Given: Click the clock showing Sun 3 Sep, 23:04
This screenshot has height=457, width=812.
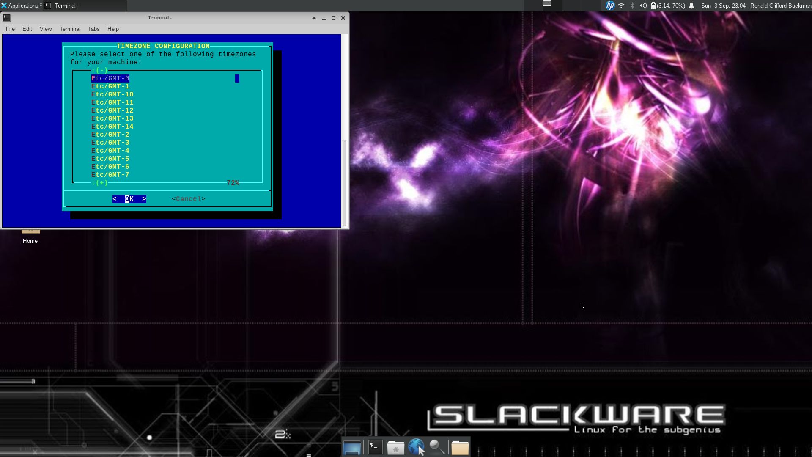Looking at the screenshot, I should point(723,6).
